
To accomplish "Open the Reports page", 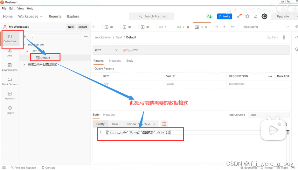I will point(55,16).
